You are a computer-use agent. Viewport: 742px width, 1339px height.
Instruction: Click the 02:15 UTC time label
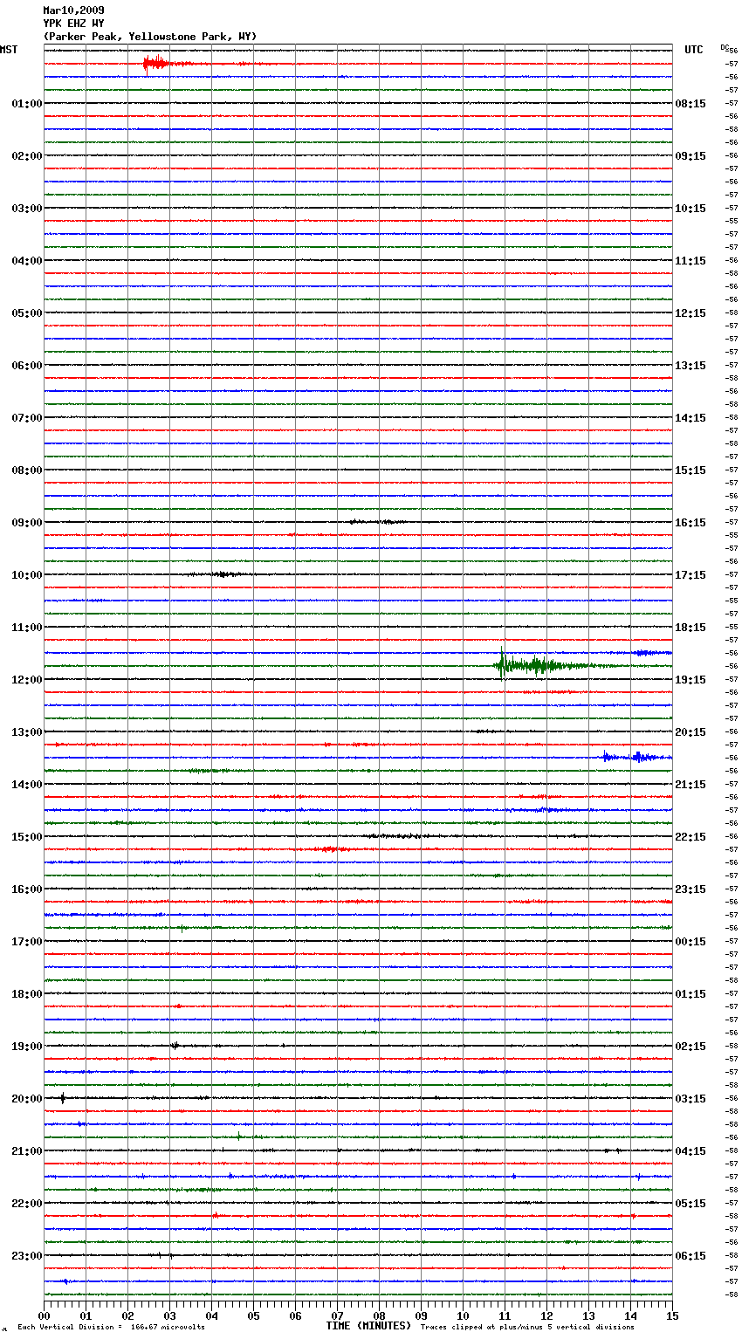point(690,1047)
